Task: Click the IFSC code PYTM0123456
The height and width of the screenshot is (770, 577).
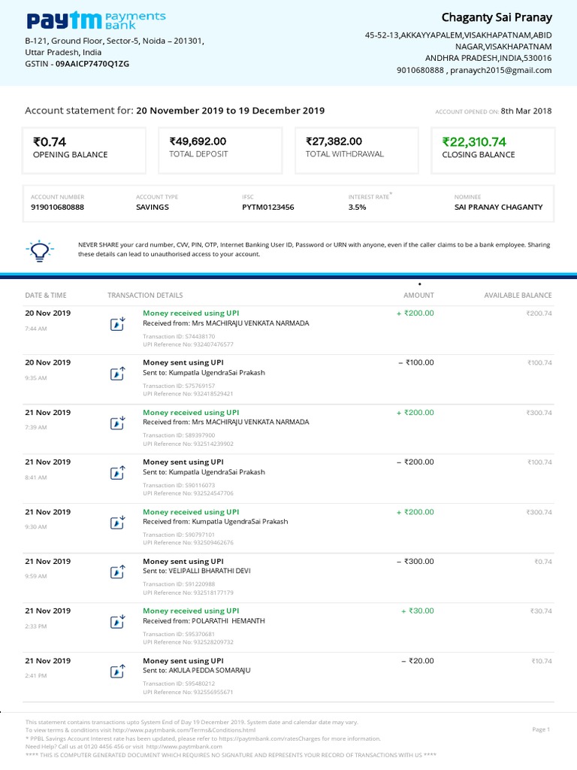Action: pyautogui.click(x=267, y=207)
